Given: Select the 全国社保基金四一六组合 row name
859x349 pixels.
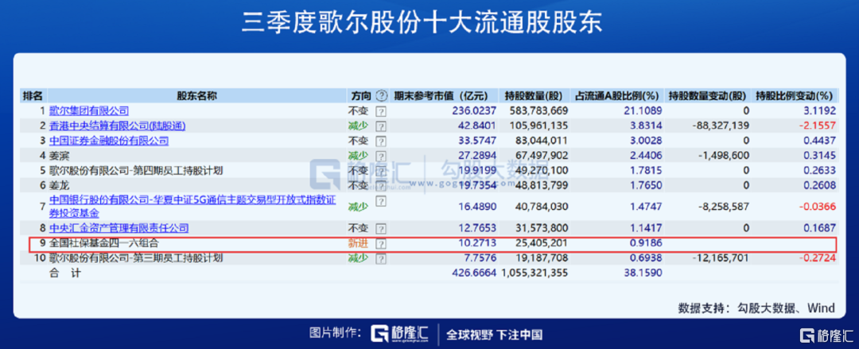Looking at the screenshot, I should click(104, 243).
